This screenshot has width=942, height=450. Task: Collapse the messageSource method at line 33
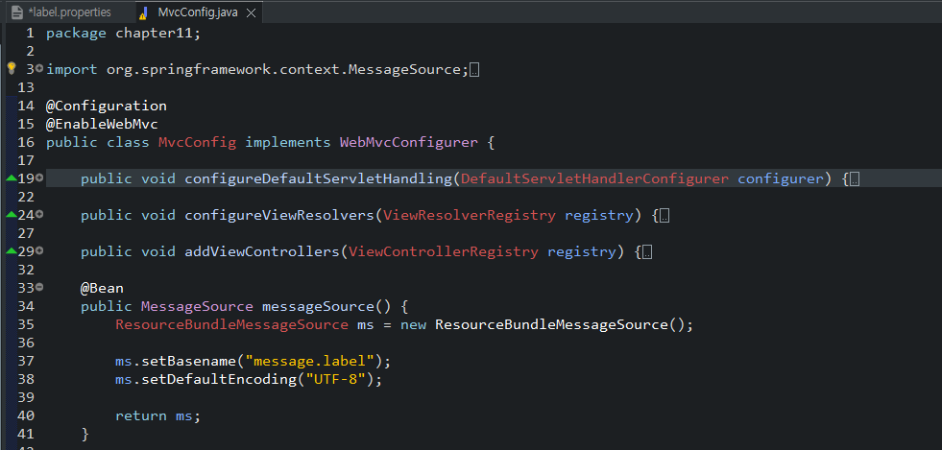pyautogui.click(x=39, y=287)
